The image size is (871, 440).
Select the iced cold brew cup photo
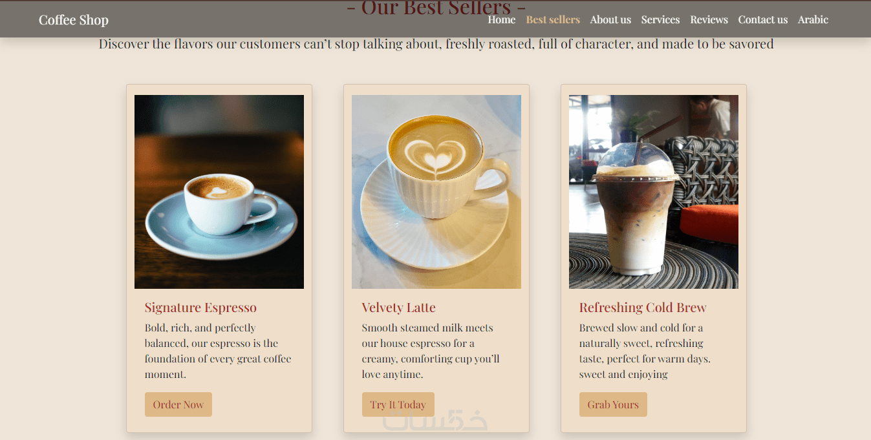pyautogui.click(x=654, y=192)
